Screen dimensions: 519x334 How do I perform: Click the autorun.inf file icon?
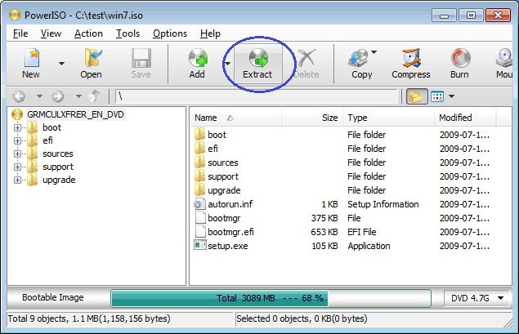coord(200,203)
